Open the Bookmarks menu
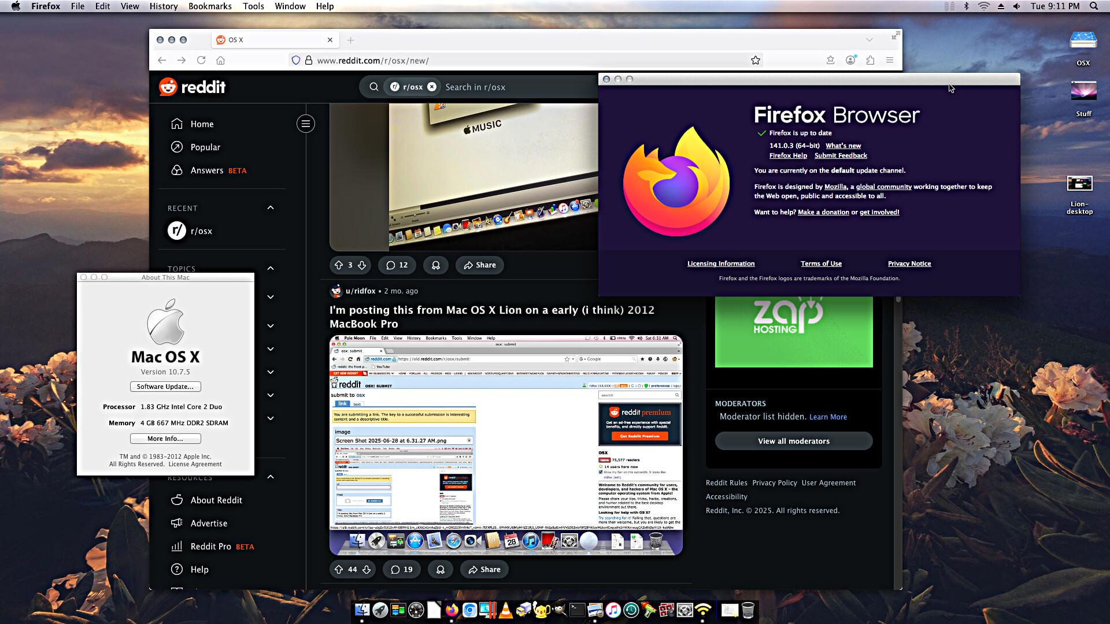The height and width of the screenshot is (624, 1110). [210, 6]
